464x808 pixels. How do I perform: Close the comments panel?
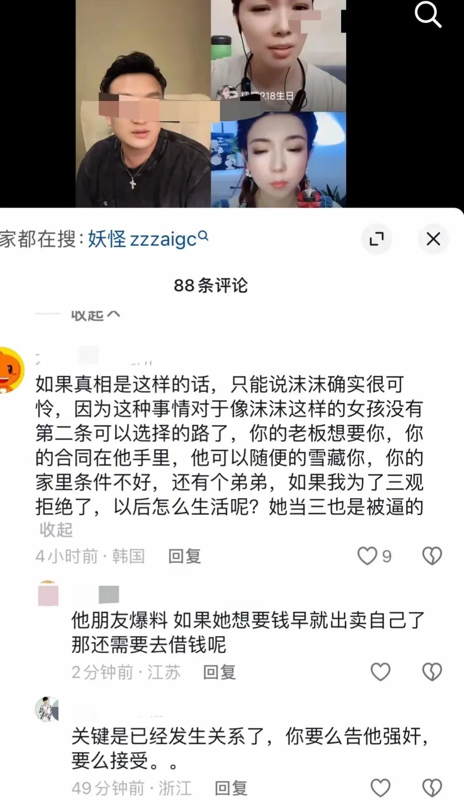coord(433,239)
